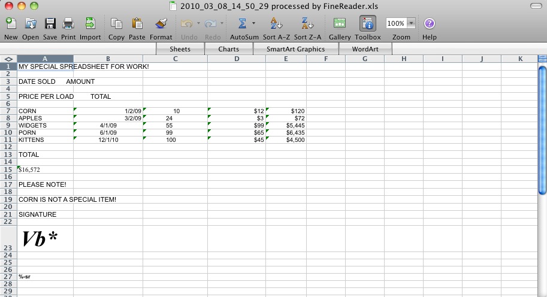Image resolution: width=547 pixels, height=297 pixels.
Task: Click the date cell '12/1/10'
Action: point(108,140)
